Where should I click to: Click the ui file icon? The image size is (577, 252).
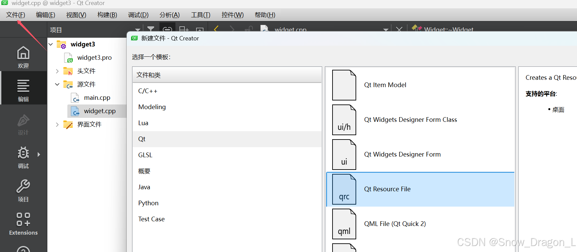tap(344, 155)
